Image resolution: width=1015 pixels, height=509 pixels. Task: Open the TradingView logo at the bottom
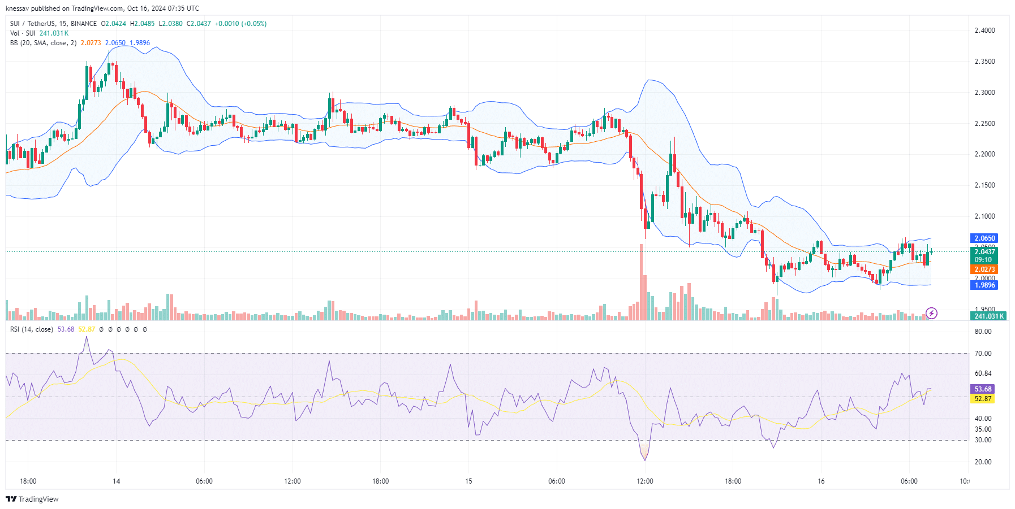(x=32, y=499)
